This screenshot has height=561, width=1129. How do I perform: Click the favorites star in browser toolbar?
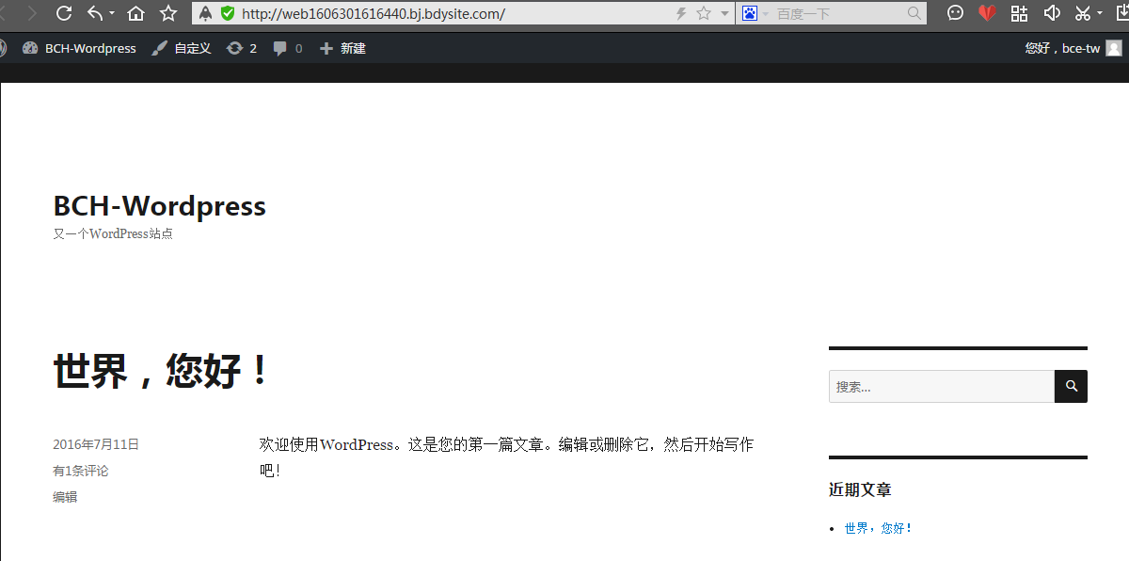tap(168, 13)
